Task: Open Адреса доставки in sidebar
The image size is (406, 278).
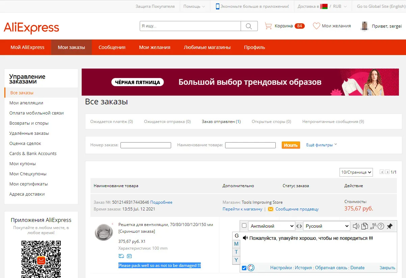Action: coord(27,194)
